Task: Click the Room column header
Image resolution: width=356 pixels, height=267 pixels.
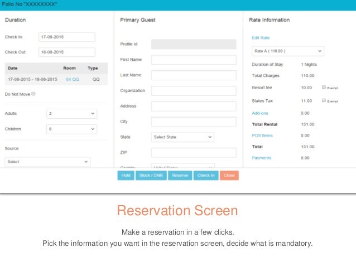Action: click(x=70, y=68)
